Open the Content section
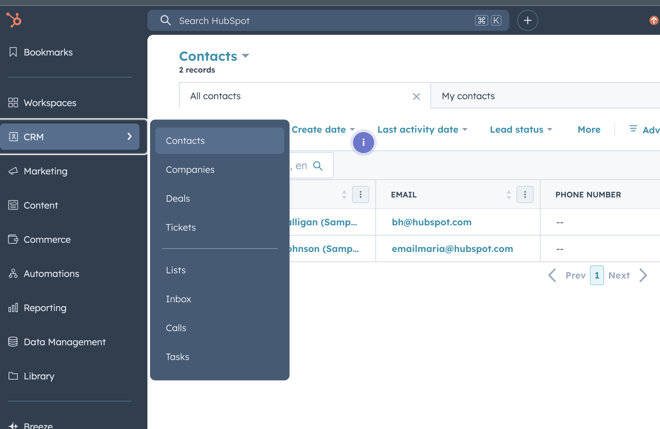Viewport: 660px width, 429px height. pos(33,205)
